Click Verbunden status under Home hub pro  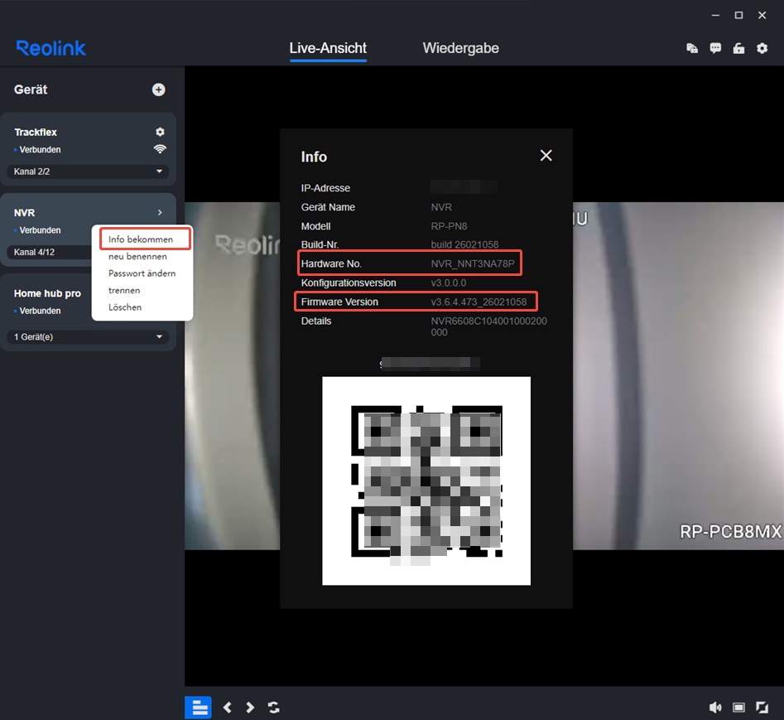coord(40,311)
